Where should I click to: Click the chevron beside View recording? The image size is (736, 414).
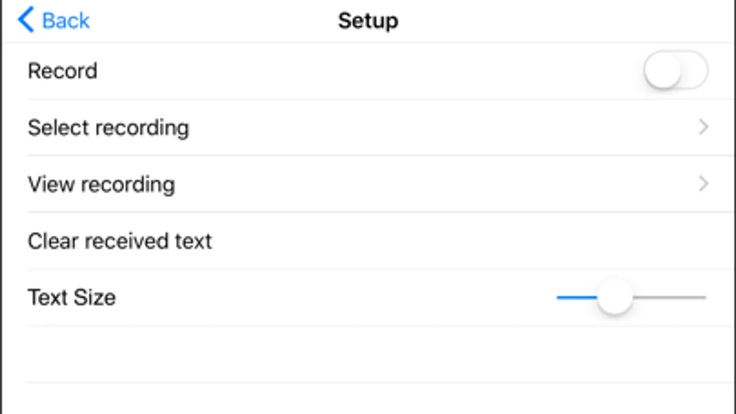pyautogui.click(x=703, y=184)
